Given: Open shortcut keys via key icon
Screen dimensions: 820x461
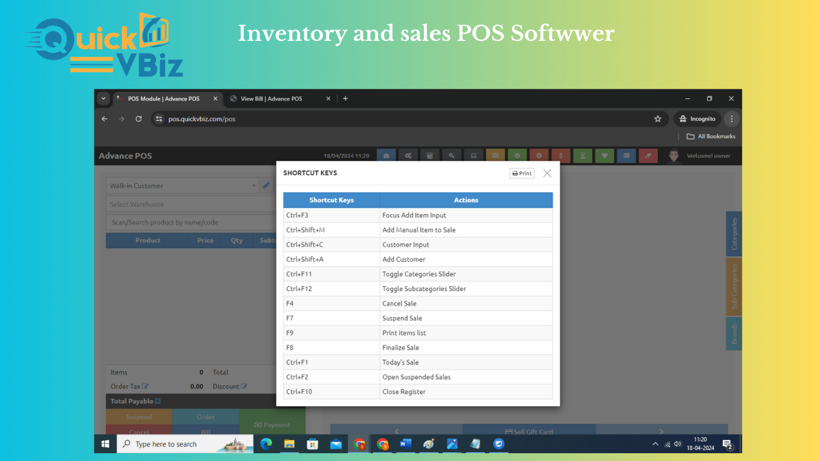Looking at the screenshot, I should coord(451,156).
